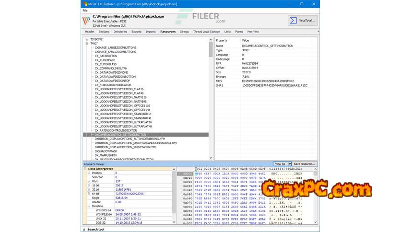Collapse the Data Interpreter panel header

[85, 169]
